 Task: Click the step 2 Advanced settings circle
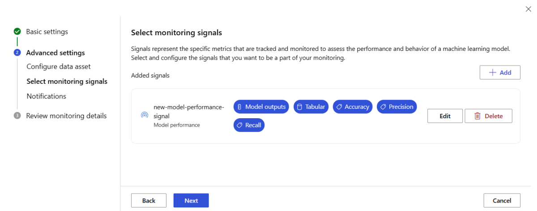pyautogui.click(x=17, y=53)
